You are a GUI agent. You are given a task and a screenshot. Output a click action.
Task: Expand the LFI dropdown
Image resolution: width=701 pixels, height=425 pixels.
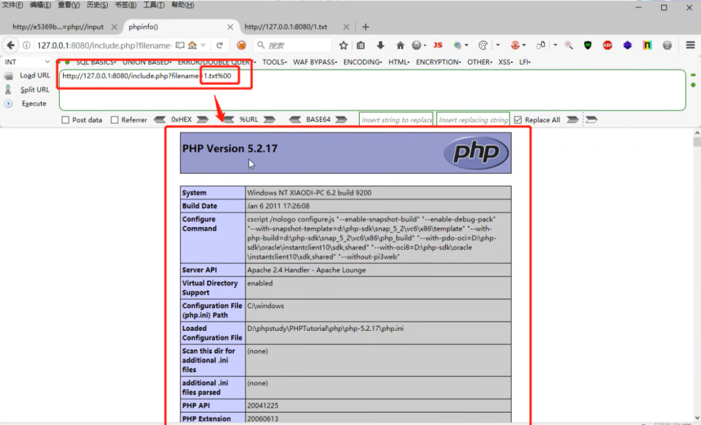525,62
